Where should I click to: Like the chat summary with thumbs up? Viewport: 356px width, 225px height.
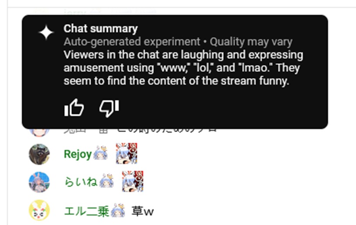click(x=74, y=108)
